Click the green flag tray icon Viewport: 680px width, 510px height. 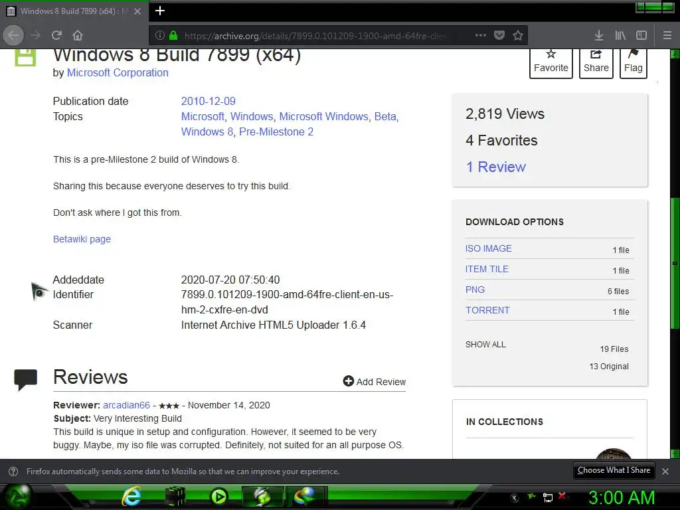[531, 495]
